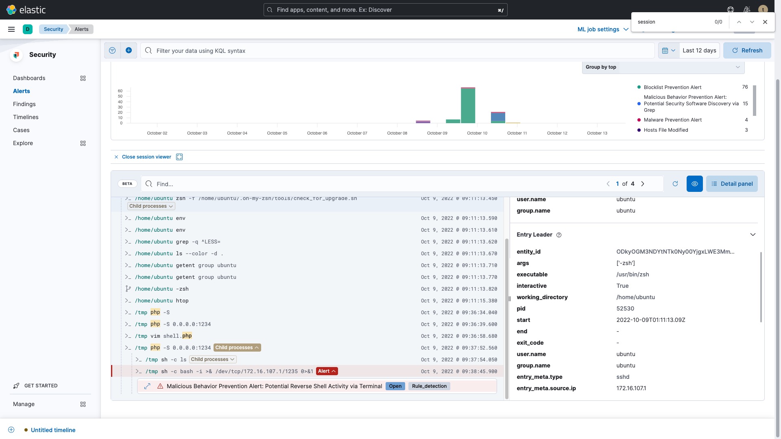Click the Blocklist Prevention Alert legend dot
The height and width of the screenshot is (439, 781).
[x=639, y=87]
